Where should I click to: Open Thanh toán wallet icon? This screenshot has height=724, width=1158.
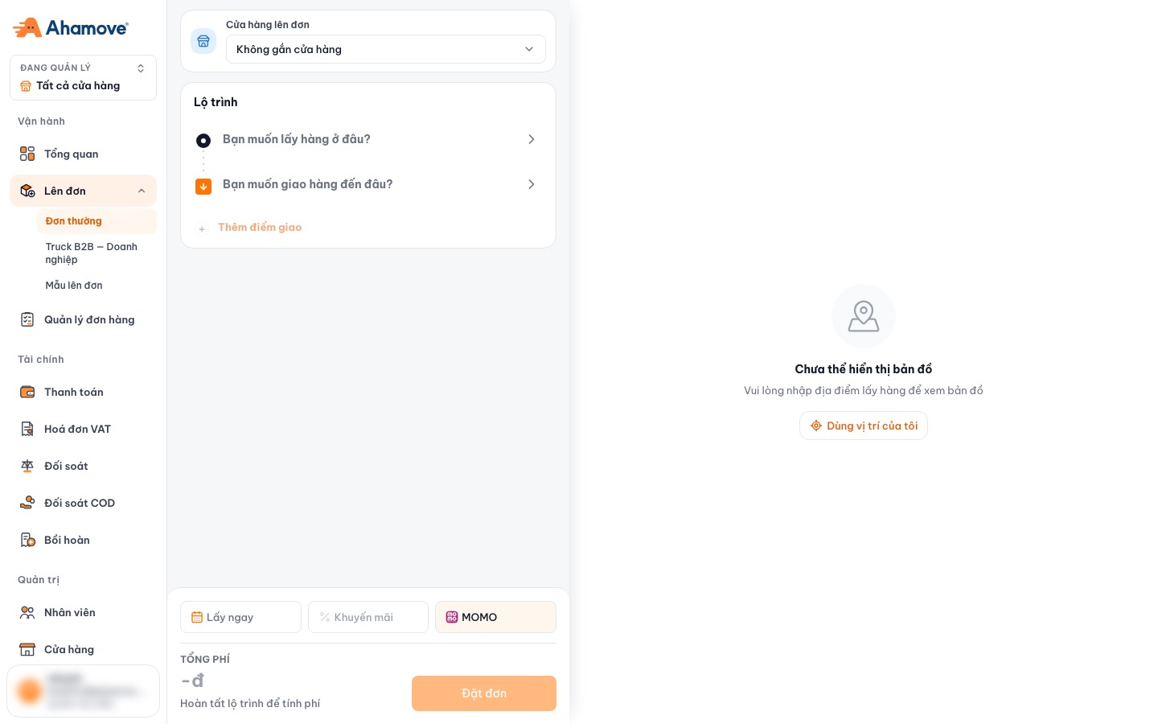27,392
